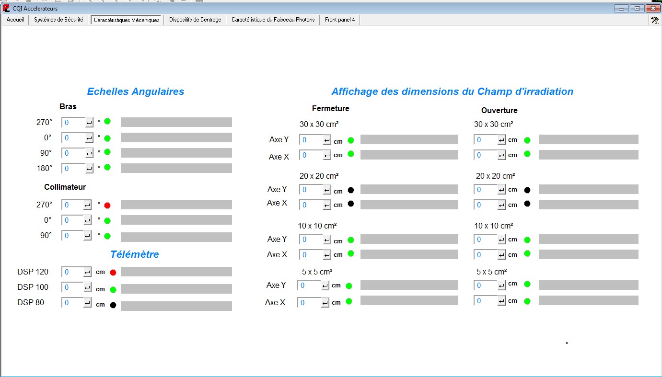Click the CQI Accelerateurs app icon
The height and width of the screenshot is (377, 662).
6,8
